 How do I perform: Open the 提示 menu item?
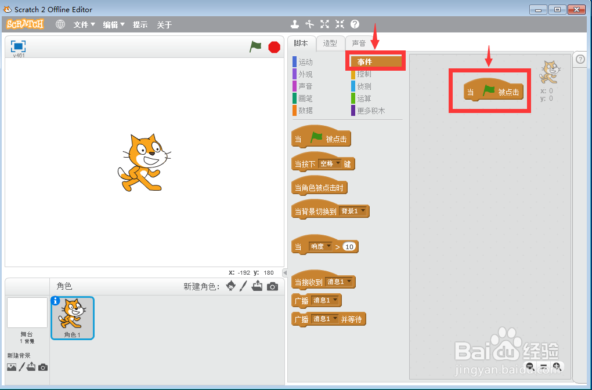pos(140,25)
